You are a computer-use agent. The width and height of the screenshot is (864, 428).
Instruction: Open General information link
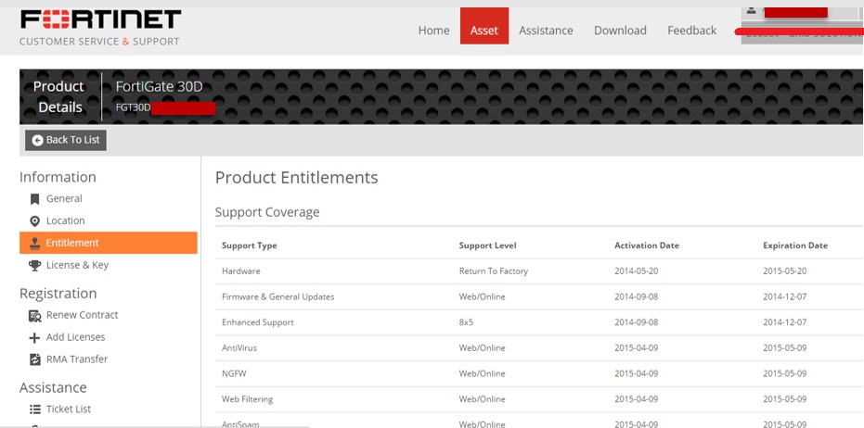point(64,198)
